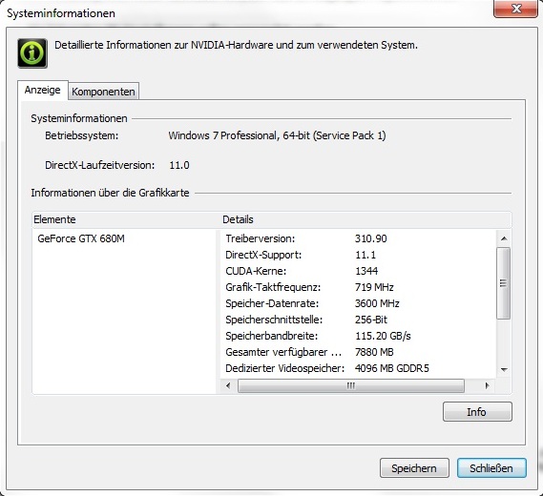The width and height of the screenshot is (543, 496).
Task: Select the Treiberversion row
Action: [x=359, y=238]
